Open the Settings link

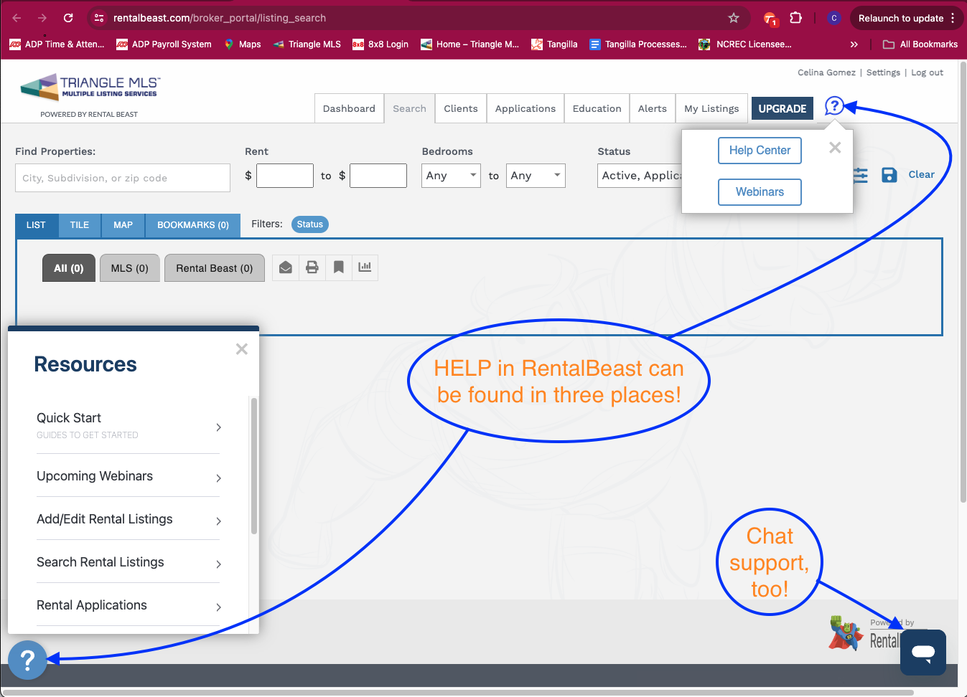coord(883,72)
